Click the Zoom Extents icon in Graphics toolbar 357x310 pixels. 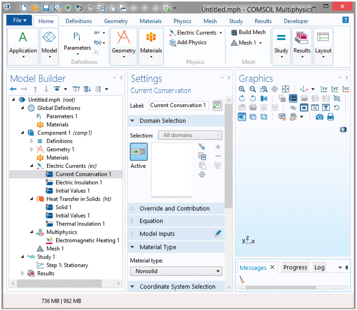pyautogui.click(x=286, y=89)
